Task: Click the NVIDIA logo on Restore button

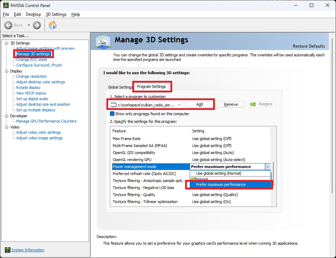Action: [x=253, y=104]
